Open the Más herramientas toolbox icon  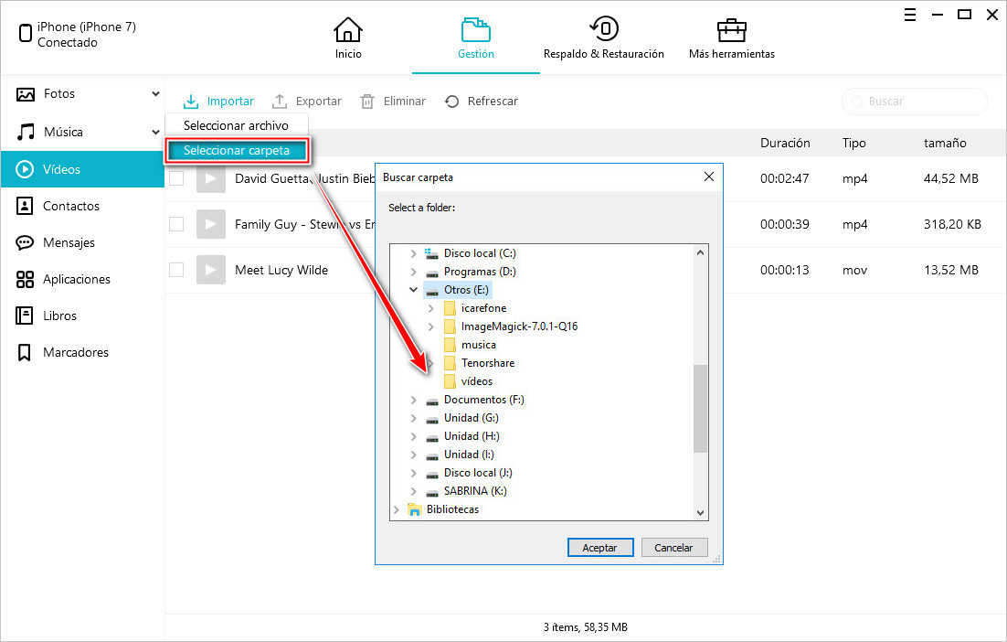(x=731, y=29)
